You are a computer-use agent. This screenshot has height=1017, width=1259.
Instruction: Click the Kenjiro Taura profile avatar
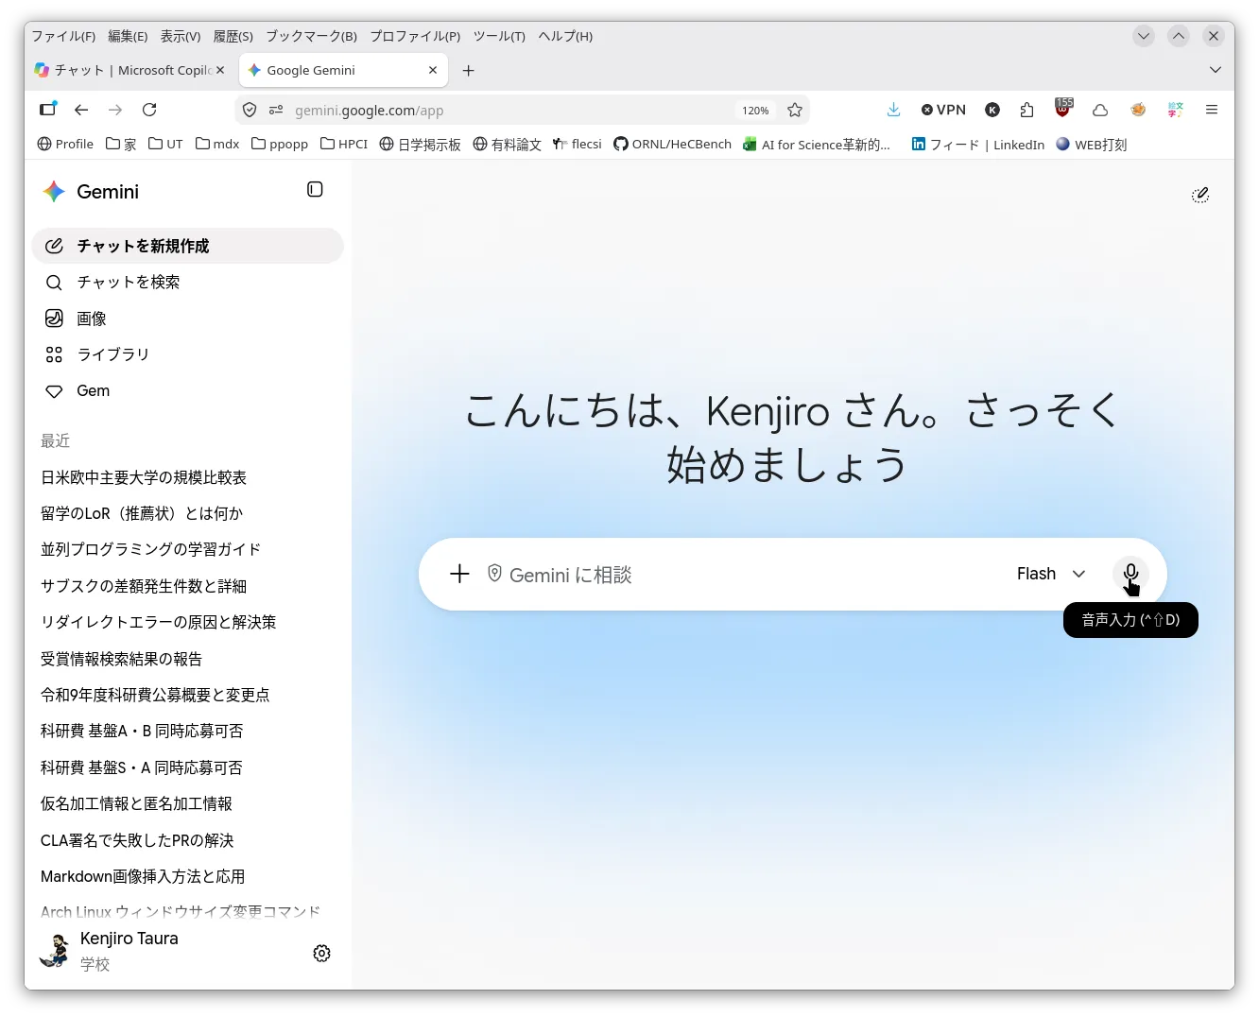coord(55,951)
